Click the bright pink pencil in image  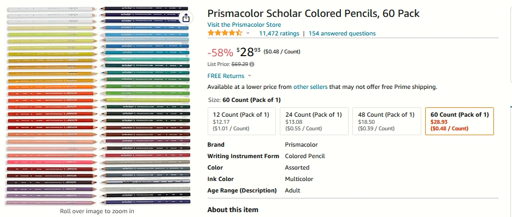point(51,162)
